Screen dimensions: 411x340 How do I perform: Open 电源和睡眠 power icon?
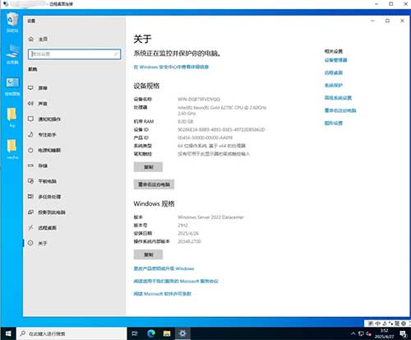(30, 150)
